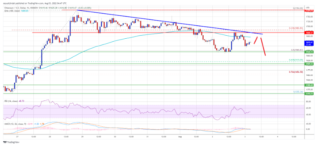Select the 0(1784.00) Fibonacci label

click(x=298, y=8)
